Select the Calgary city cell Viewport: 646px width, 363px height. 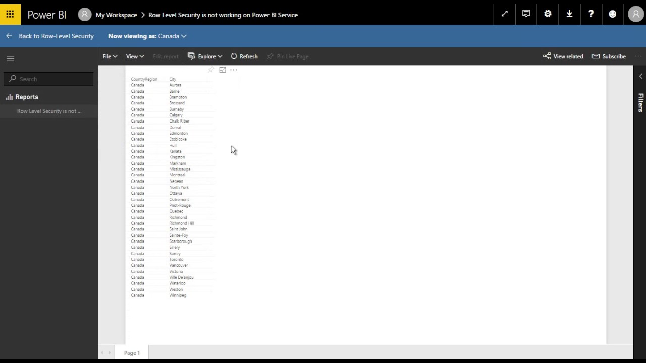tap(176, 115)
